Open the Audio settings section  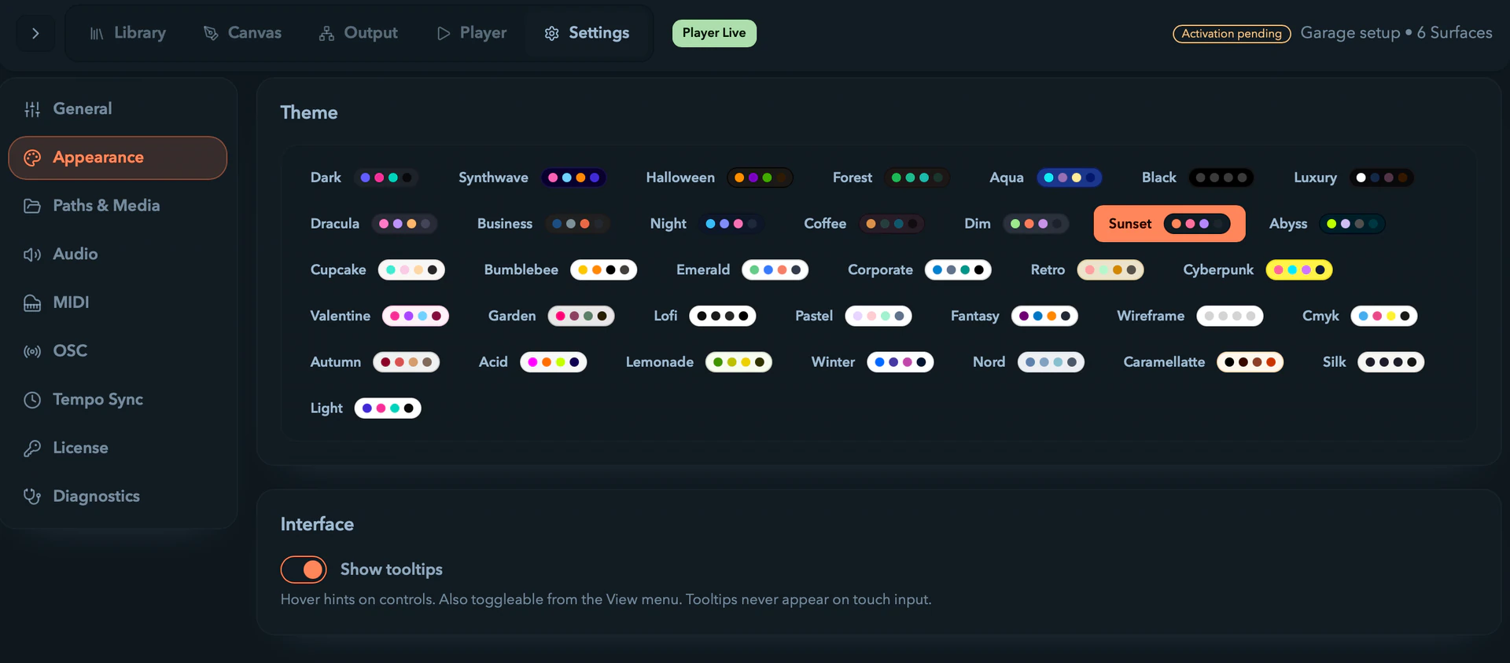click(x=118, y=255)
